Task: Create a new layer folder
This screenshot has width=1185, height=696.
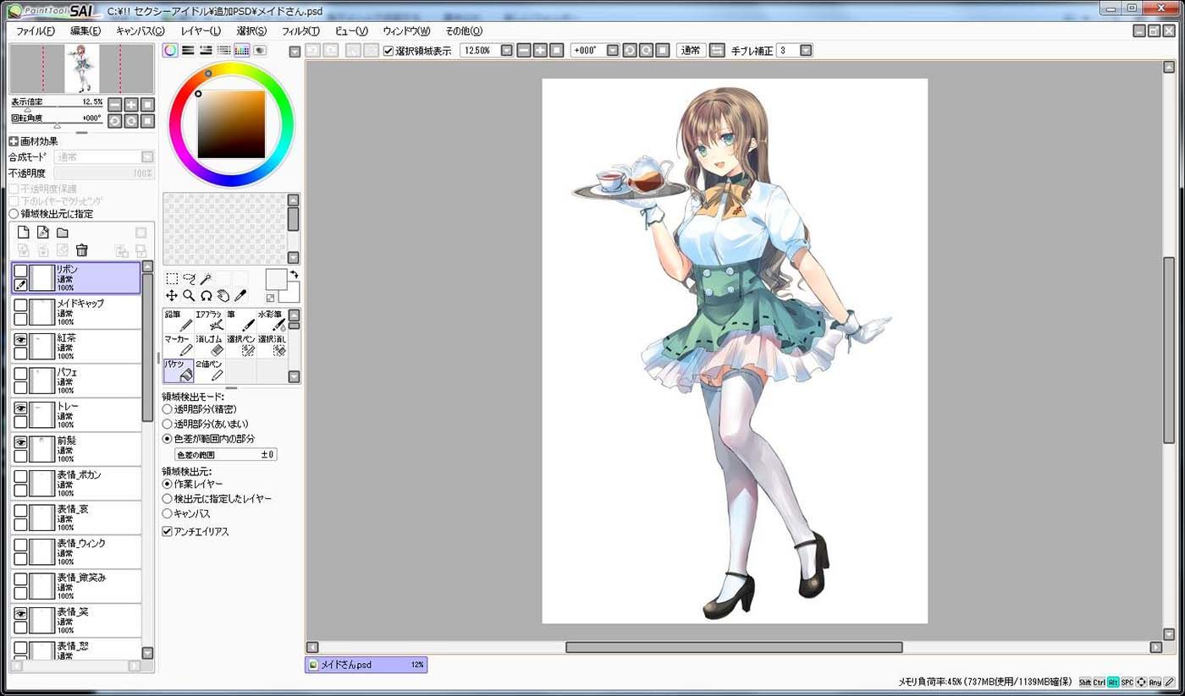Action: coord(63,233)
